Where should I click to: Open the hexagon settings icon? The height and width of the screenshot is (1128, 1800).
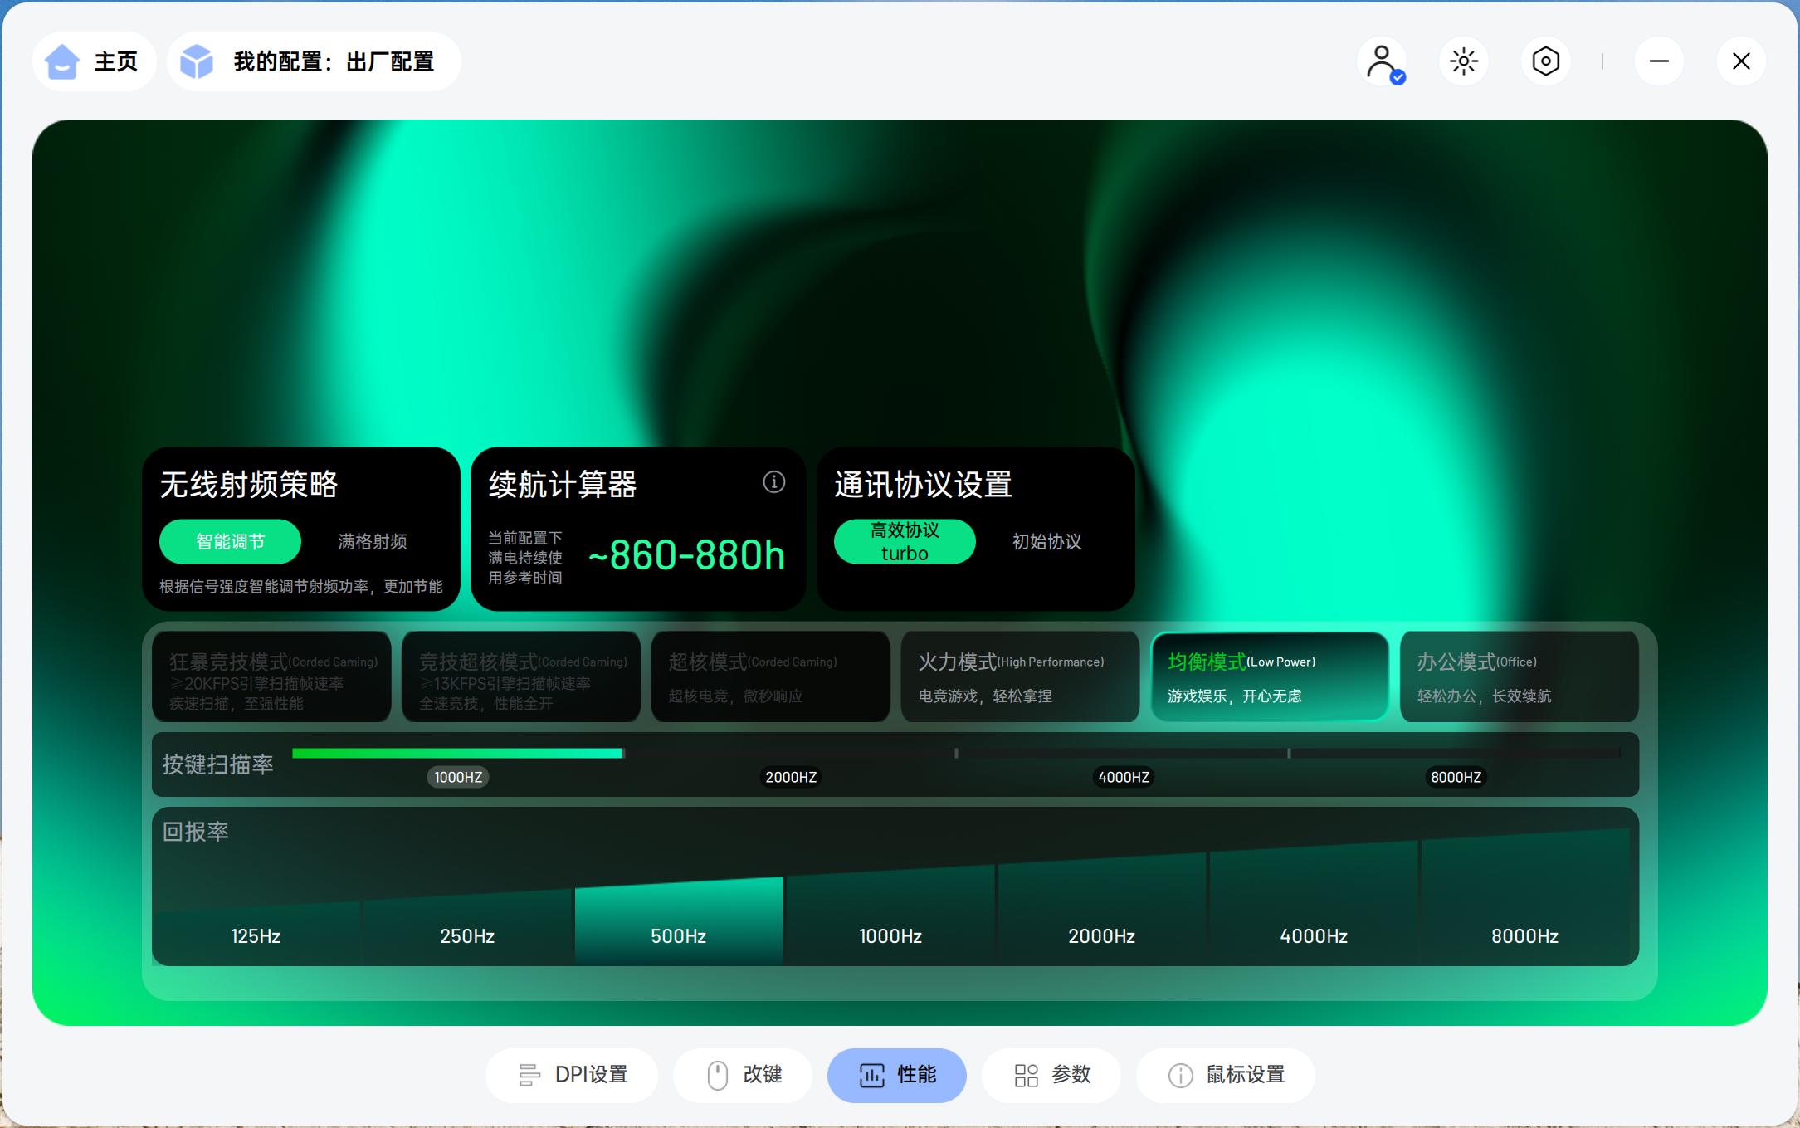pyautogui.click(x=1545, y=61)
